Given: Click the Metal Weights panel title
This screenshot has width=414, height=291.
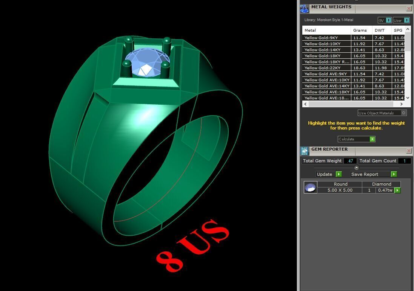Looking at the screenshot, I should [331, 7].
